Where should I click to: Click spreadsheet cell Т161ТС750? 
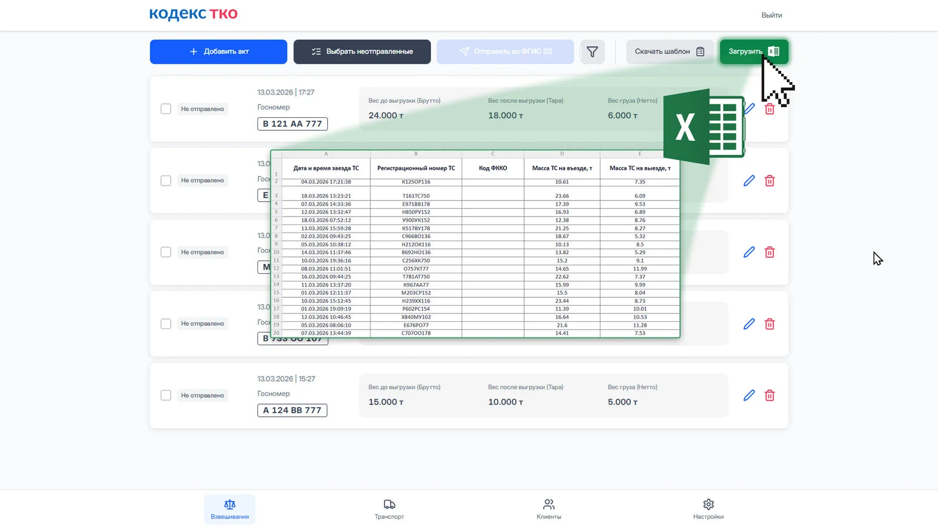(x=416, y=196)
